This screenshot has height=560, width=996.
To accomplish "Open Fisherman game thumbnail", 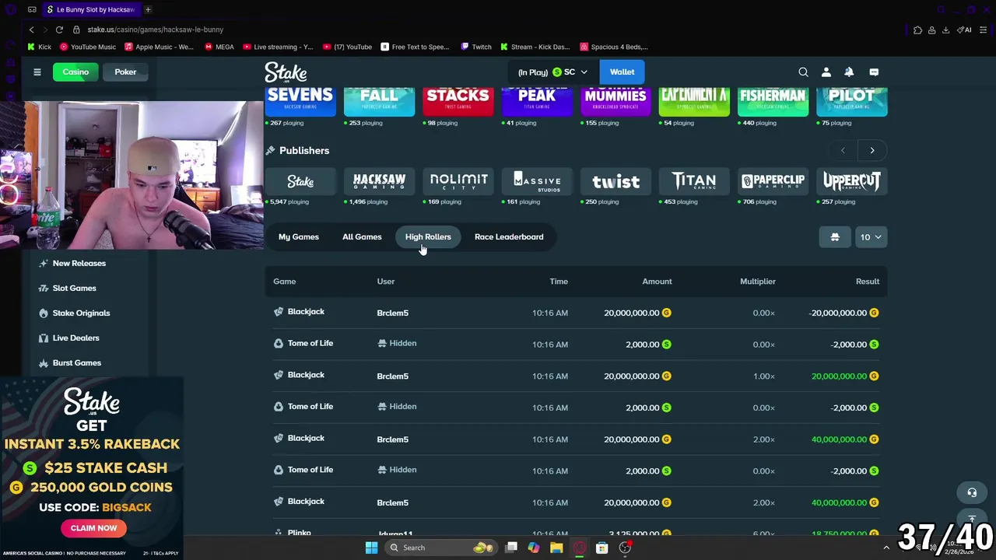I will (x=773, y=102).
